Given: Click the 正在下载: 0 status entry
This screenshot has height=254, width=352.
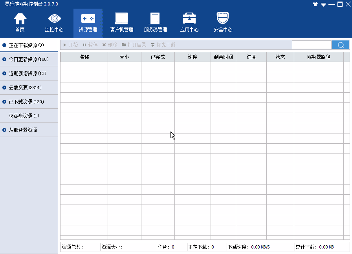Looking at the screenshot, I should [201, 247].
